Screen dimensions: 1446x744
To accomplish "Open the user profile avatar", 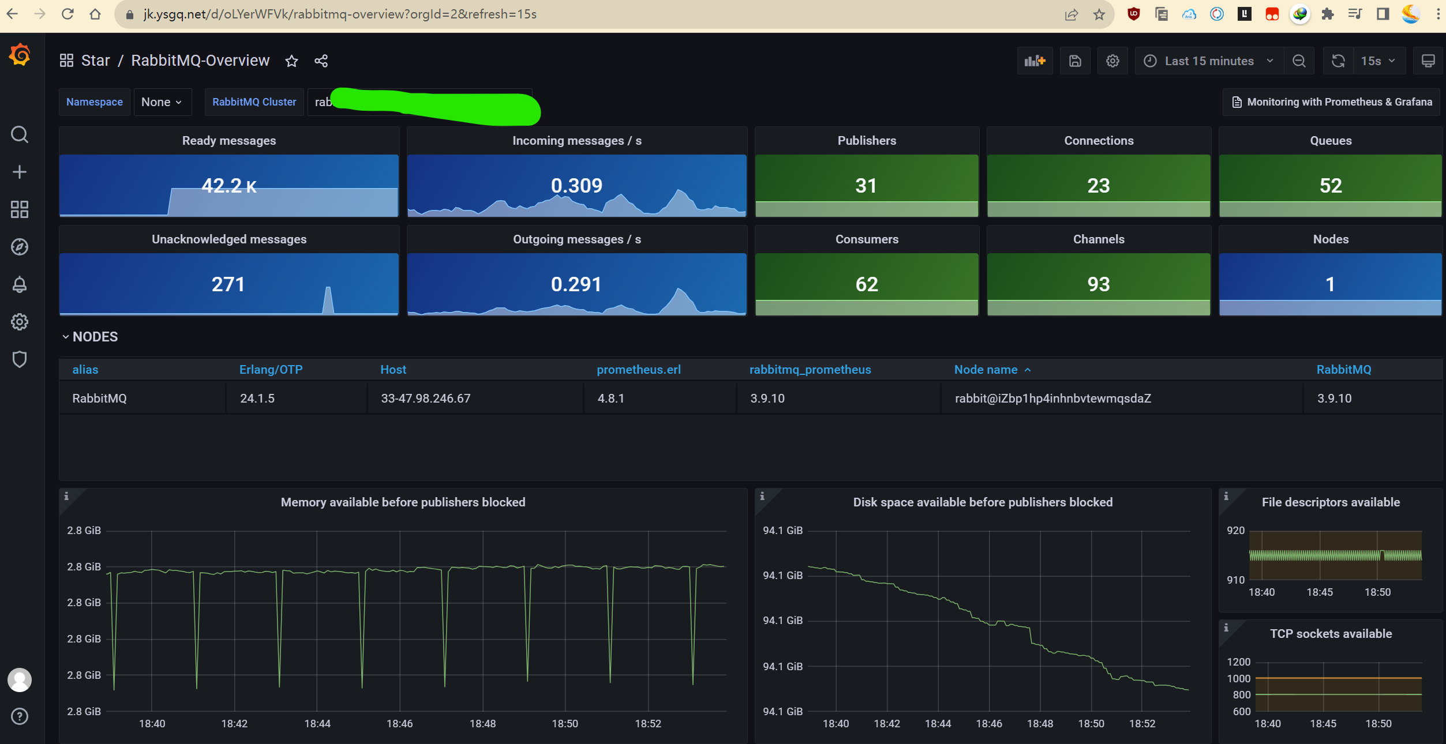I will click(x=20, y=680).
